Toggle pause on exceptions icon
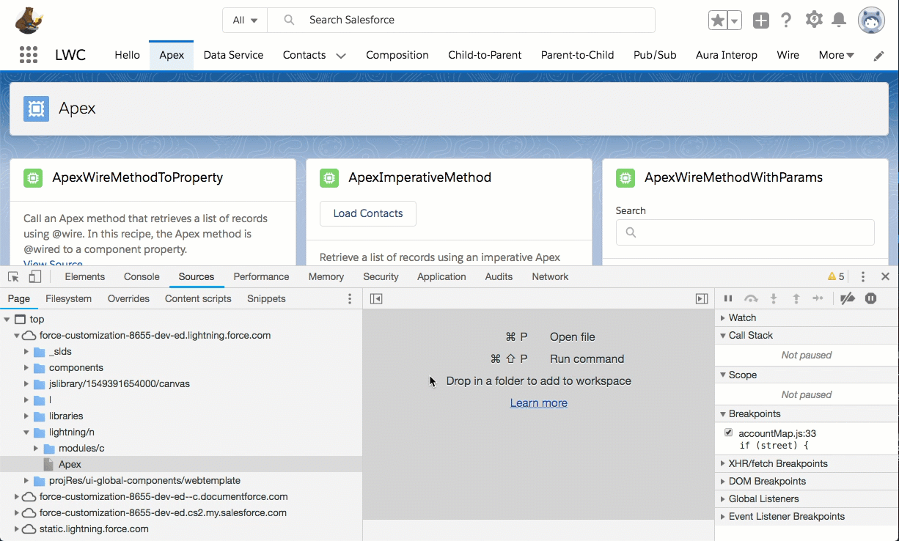899x541 pixels. pyautogui.click(x=870, y=298)
